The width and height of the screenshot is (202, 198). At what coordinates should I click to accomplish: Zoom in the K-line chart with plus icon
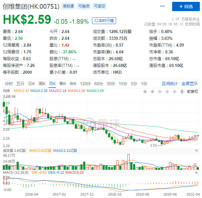click(152, 91)
